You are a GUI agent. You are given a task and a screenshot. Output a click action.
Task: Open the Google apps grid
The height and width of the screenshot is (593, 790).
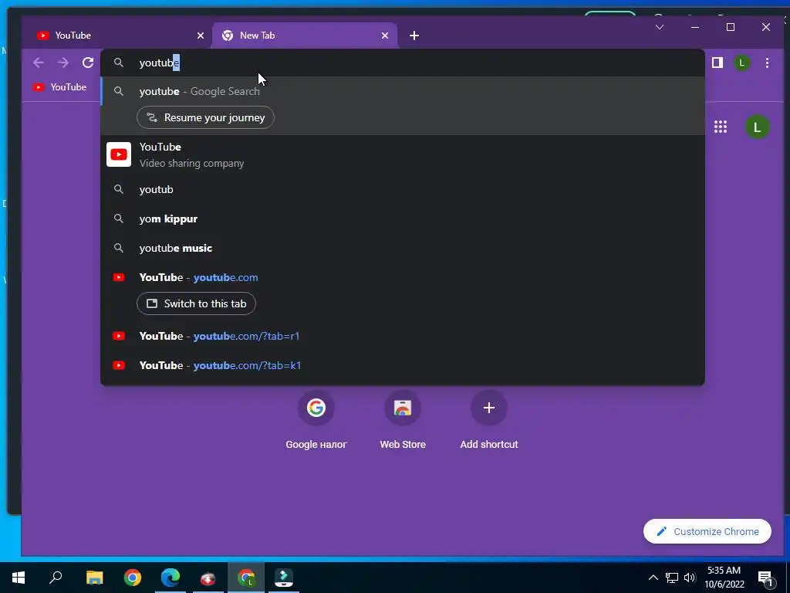721,127
